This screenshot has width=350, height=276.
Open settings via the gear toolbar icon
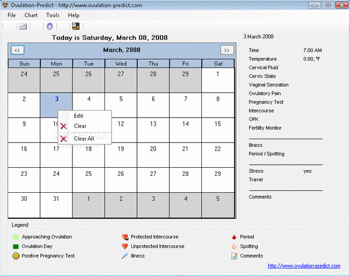tap(50, 26)
